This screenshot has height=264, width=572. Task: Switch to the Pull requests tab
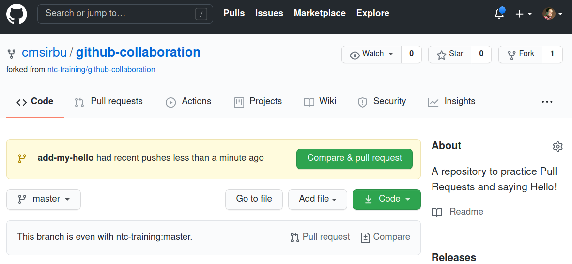coord(108,102)
